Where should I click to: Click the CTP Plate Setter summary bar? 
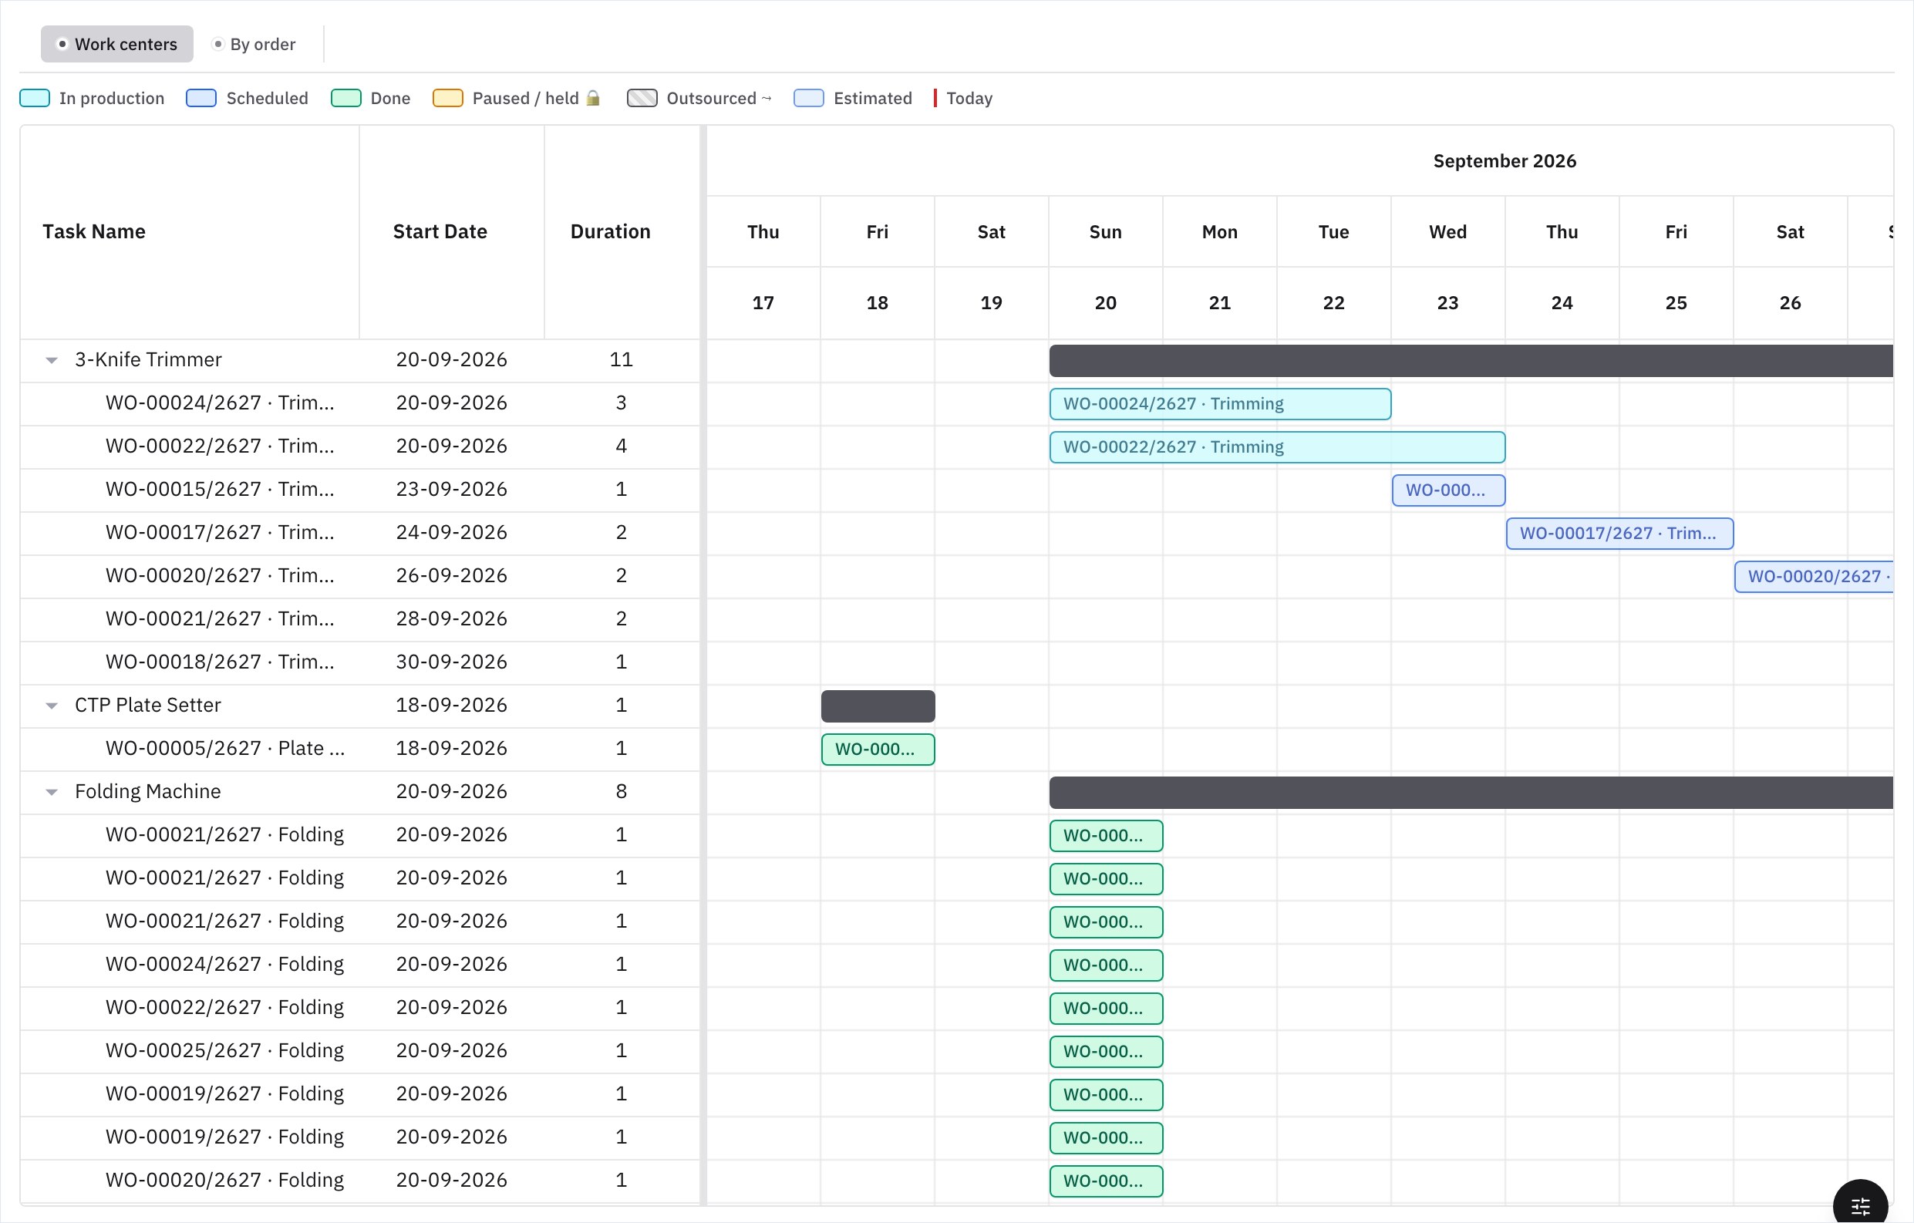coord(878,706)
